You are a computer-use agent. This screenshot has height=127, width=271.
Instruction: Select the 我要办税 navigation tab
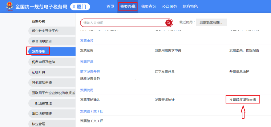128,6
